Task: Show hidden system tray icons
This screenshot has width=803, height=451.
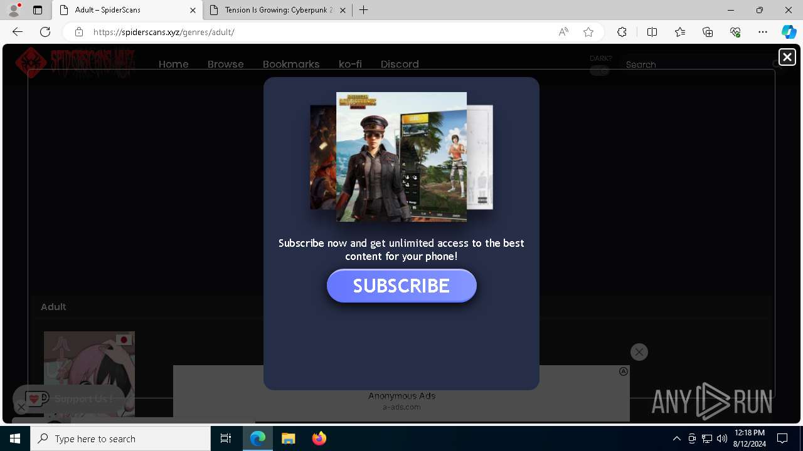Action: [x=676, y=438]
